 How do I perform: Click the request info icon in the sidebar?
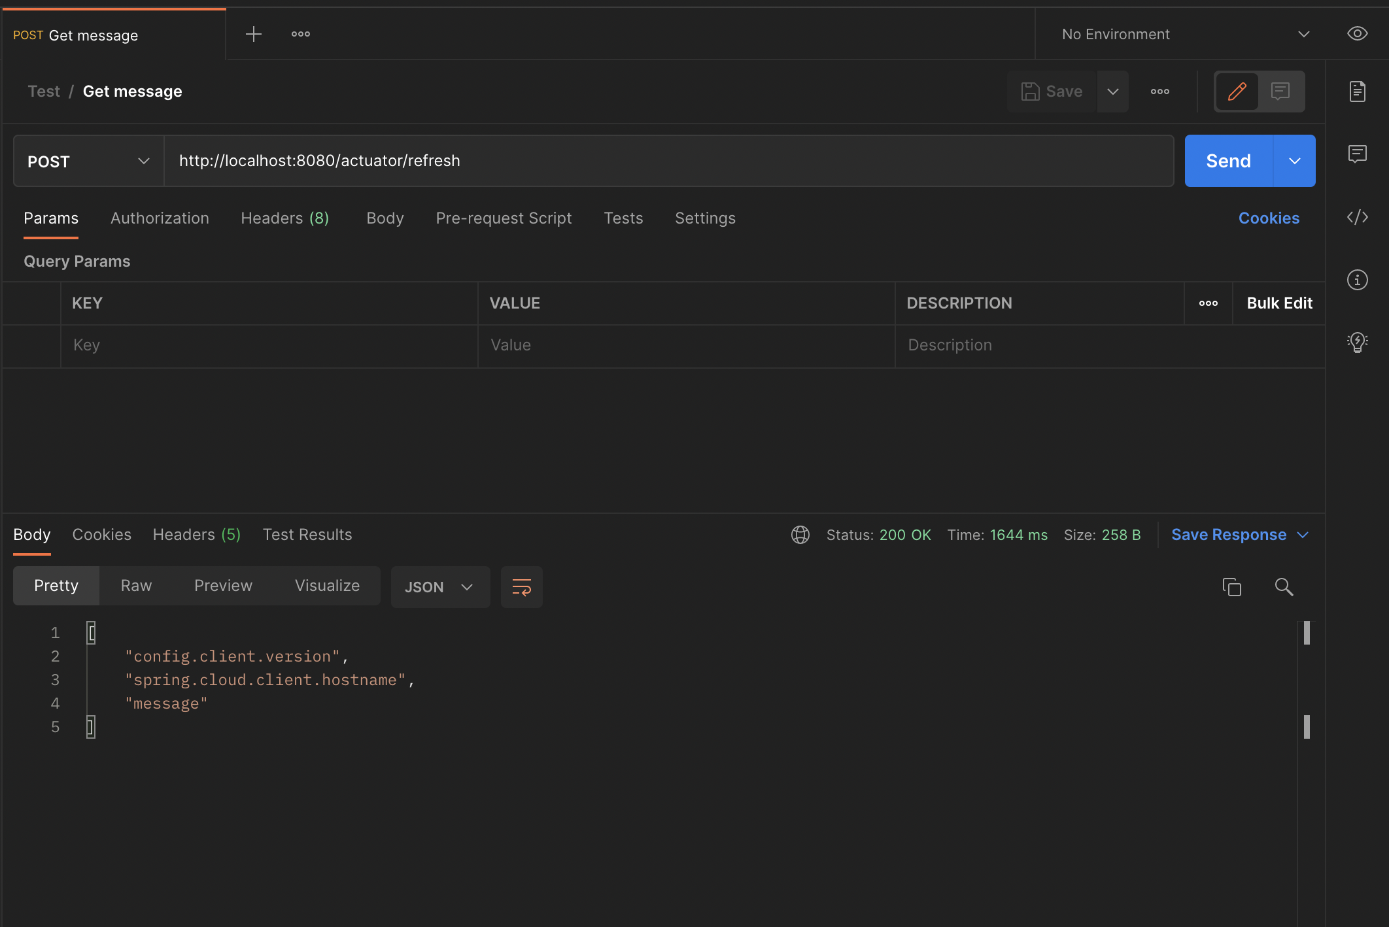coord(1358,280)
